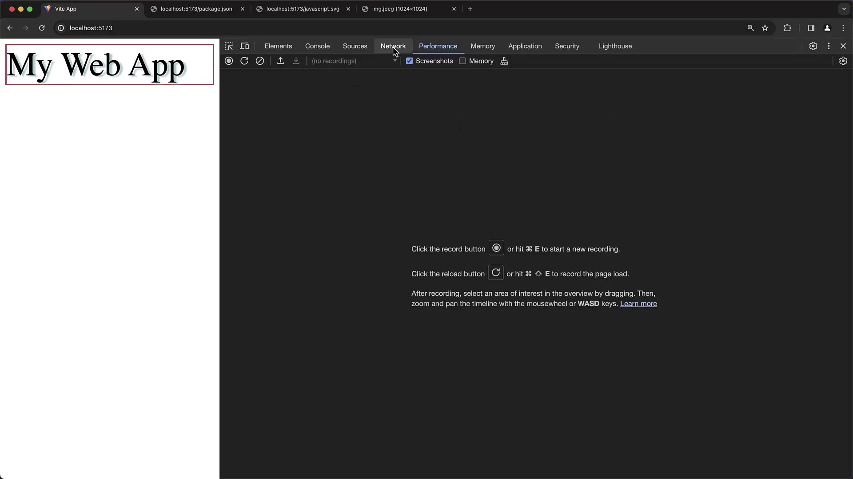The image size is (853, 479).
Task: Toggle the Screenshots checkbox on
Action: pos(409,61)
